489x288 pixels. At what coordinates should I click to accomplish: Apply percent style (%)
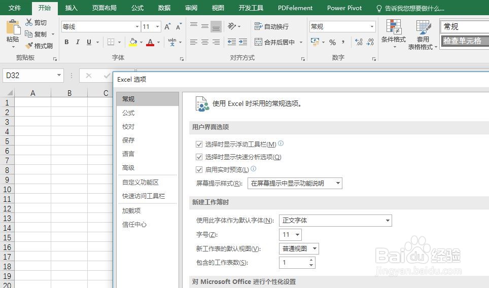pyautogui.click(x=332, y=42)
